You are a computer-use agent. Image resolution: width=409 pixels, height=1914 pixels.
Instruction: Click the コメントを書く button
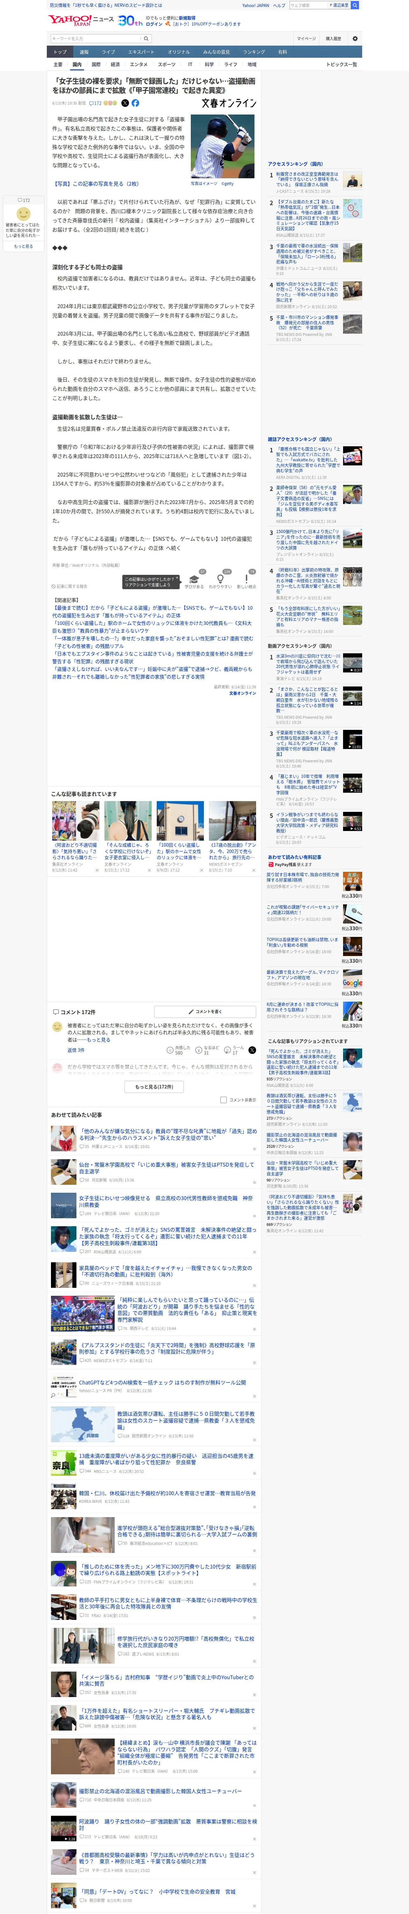click(205, 1012)
